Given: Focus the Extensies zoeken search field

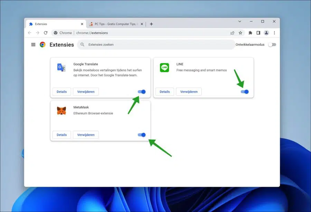Looking at the screenshot, I should tap(156, 45).
